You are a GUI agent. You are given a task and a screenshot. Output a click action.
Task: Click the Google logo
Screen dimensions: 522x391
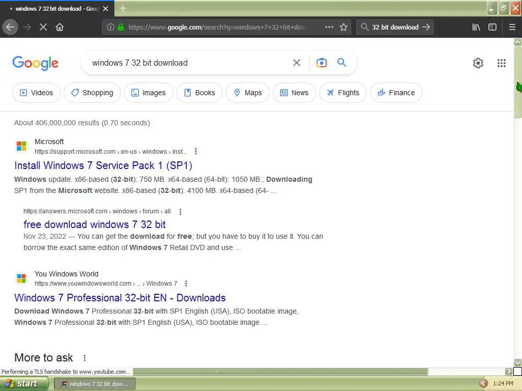[x=36, y=63]
